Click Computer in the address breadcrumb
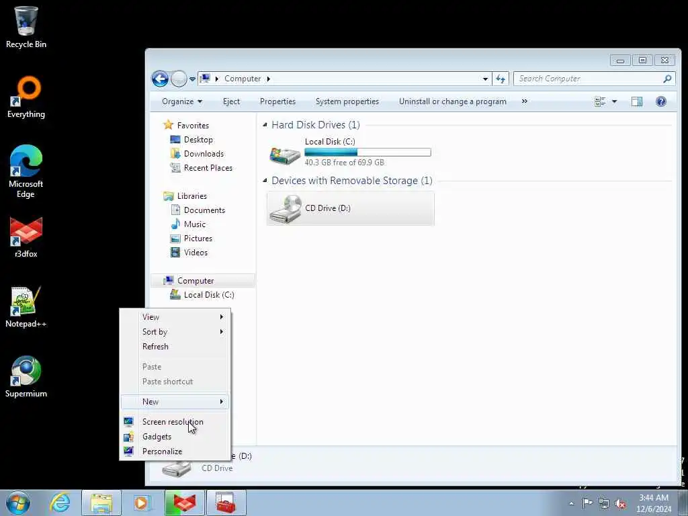Viewport: 688px width, 516px height. pyautogui.click(x=243, y=79)
